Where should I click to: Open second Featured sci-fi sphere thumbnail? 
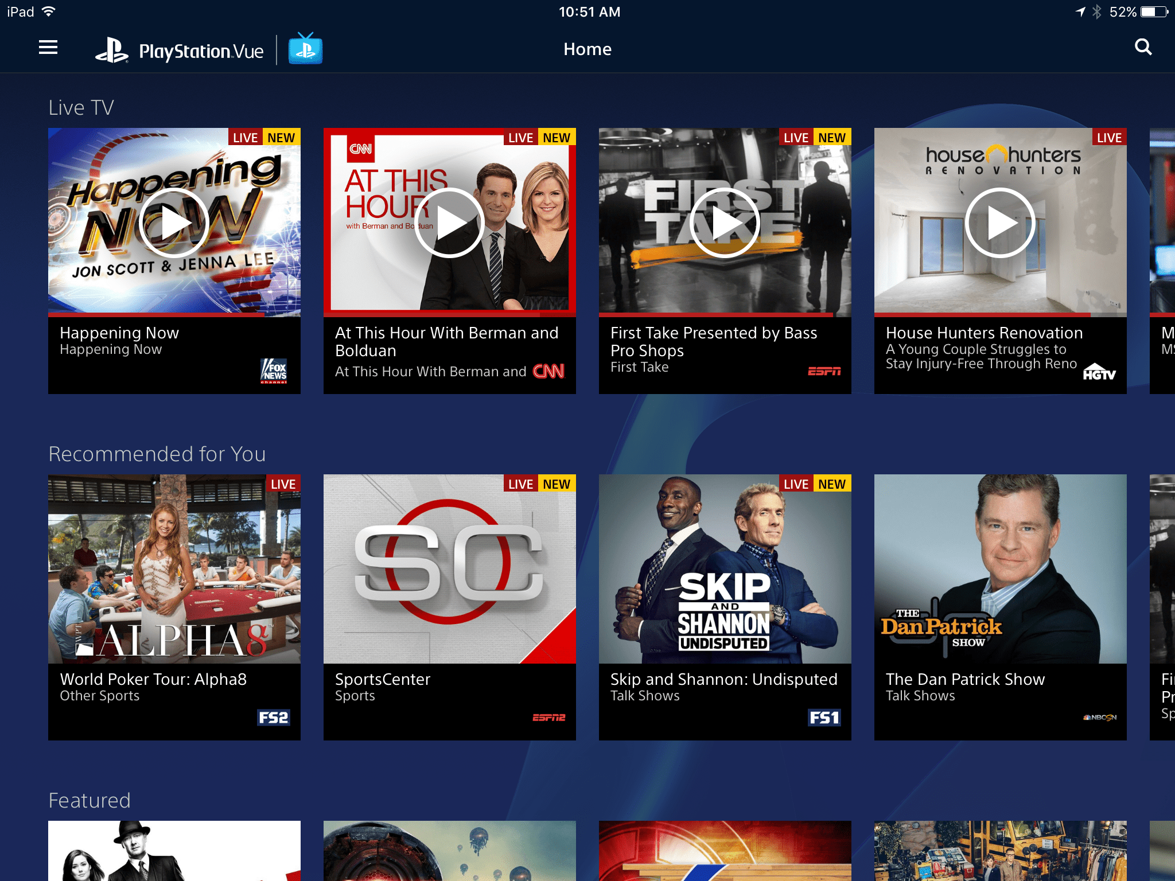[x=450, y=851]
